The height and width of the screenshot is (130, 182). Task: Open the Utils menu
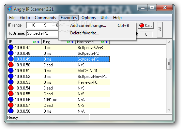[x=104, y=18]
